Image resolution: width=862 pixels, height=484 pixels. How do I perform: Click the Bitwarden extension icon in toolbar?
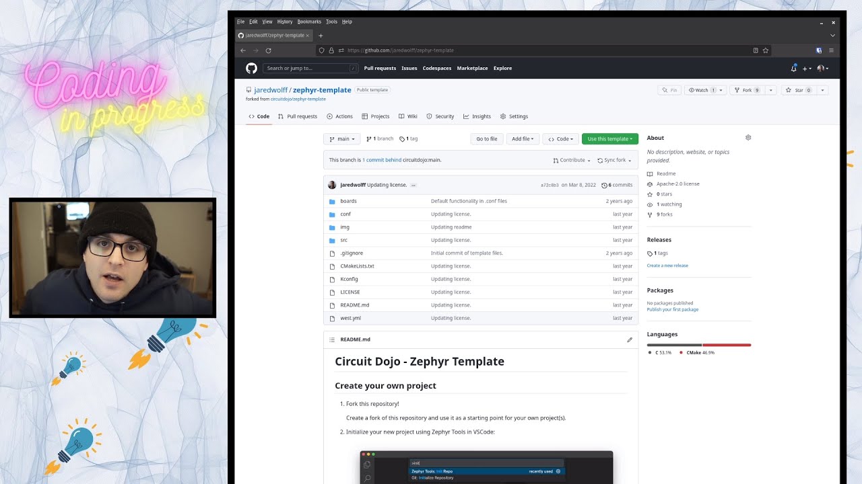(819, 50)
